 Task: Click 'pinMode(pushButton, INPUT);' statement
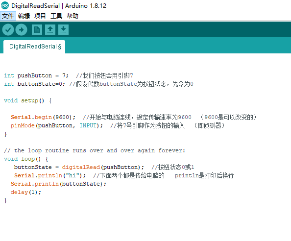coord(57,125)
